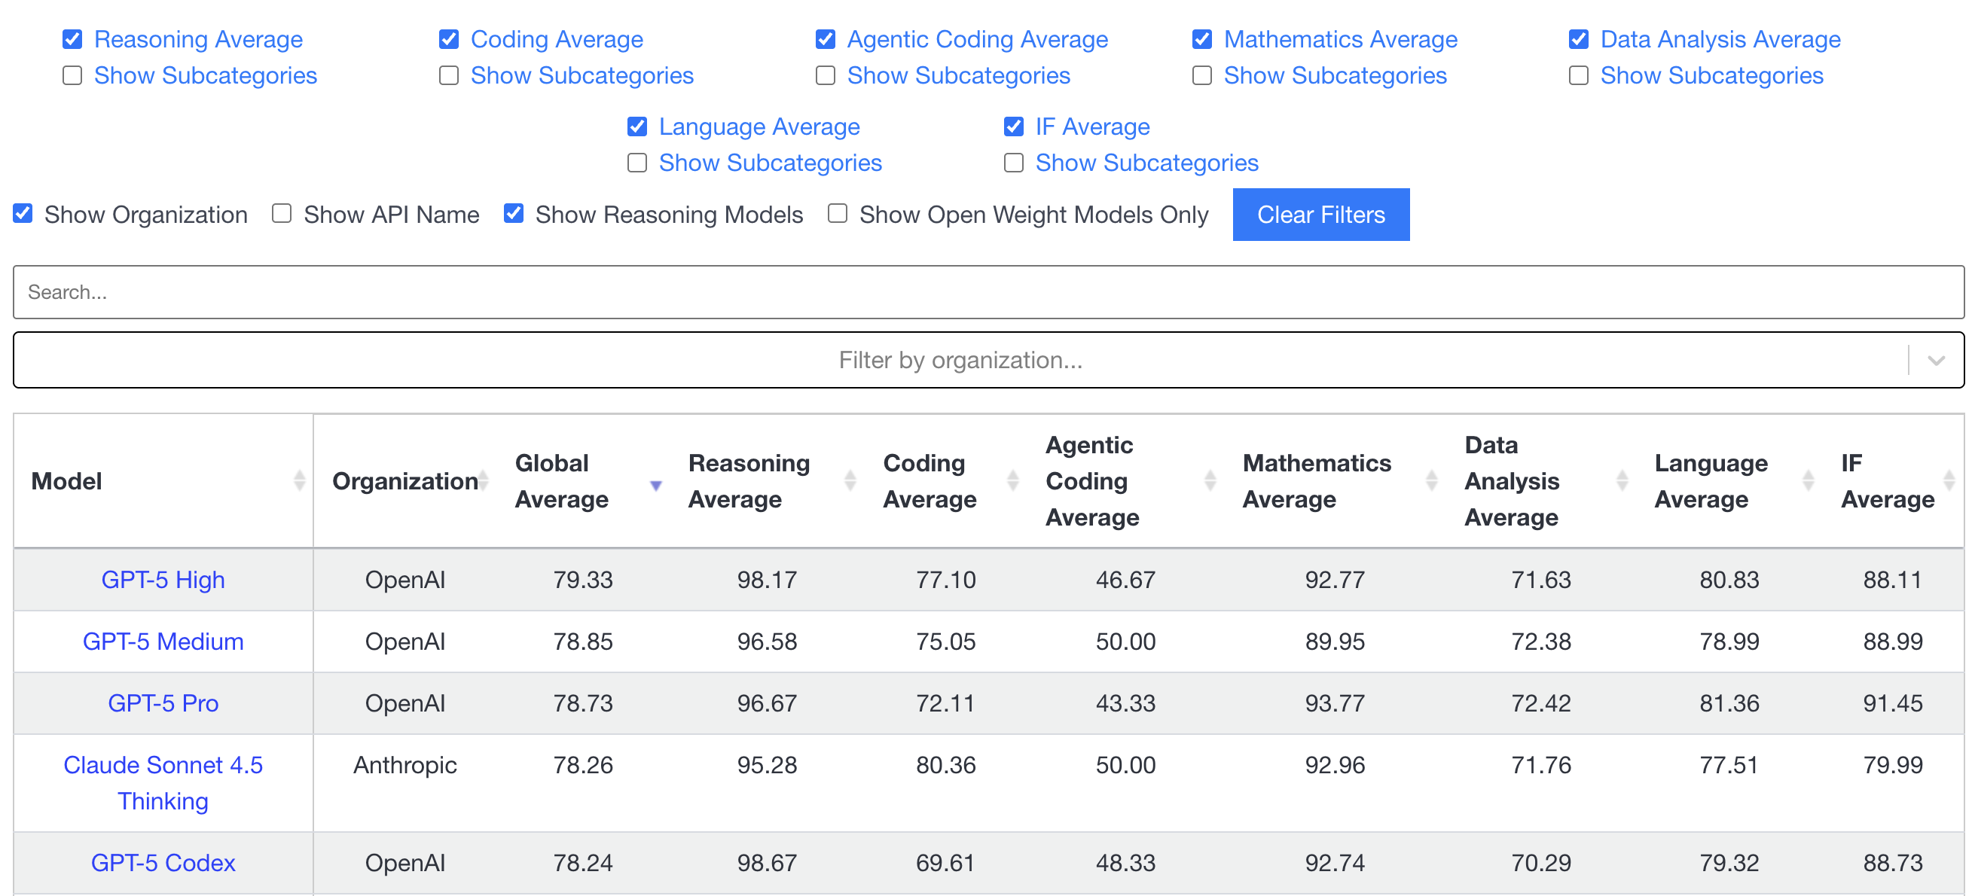Open Claude Sonnet 4.5 Thinking link
1975x896 pixels.
(163, 782)
